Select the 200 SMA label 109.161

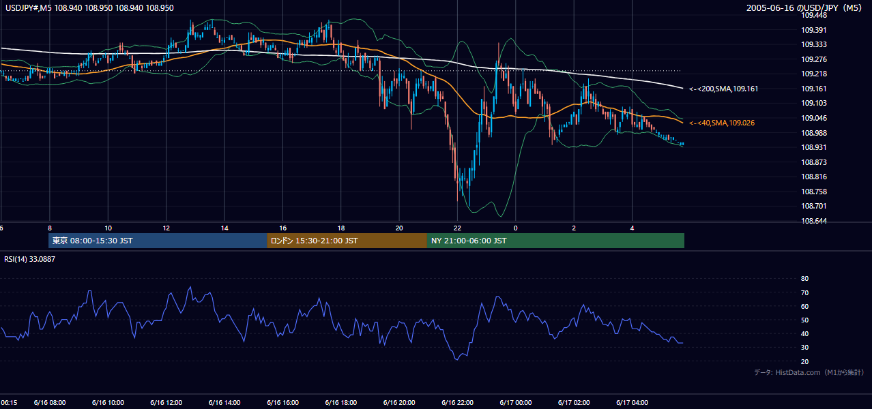(723, 89)
